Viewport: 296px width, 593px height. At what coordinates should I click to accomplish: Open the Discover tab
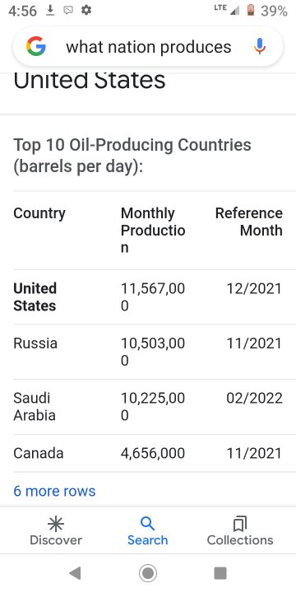[x=56, y=531]
